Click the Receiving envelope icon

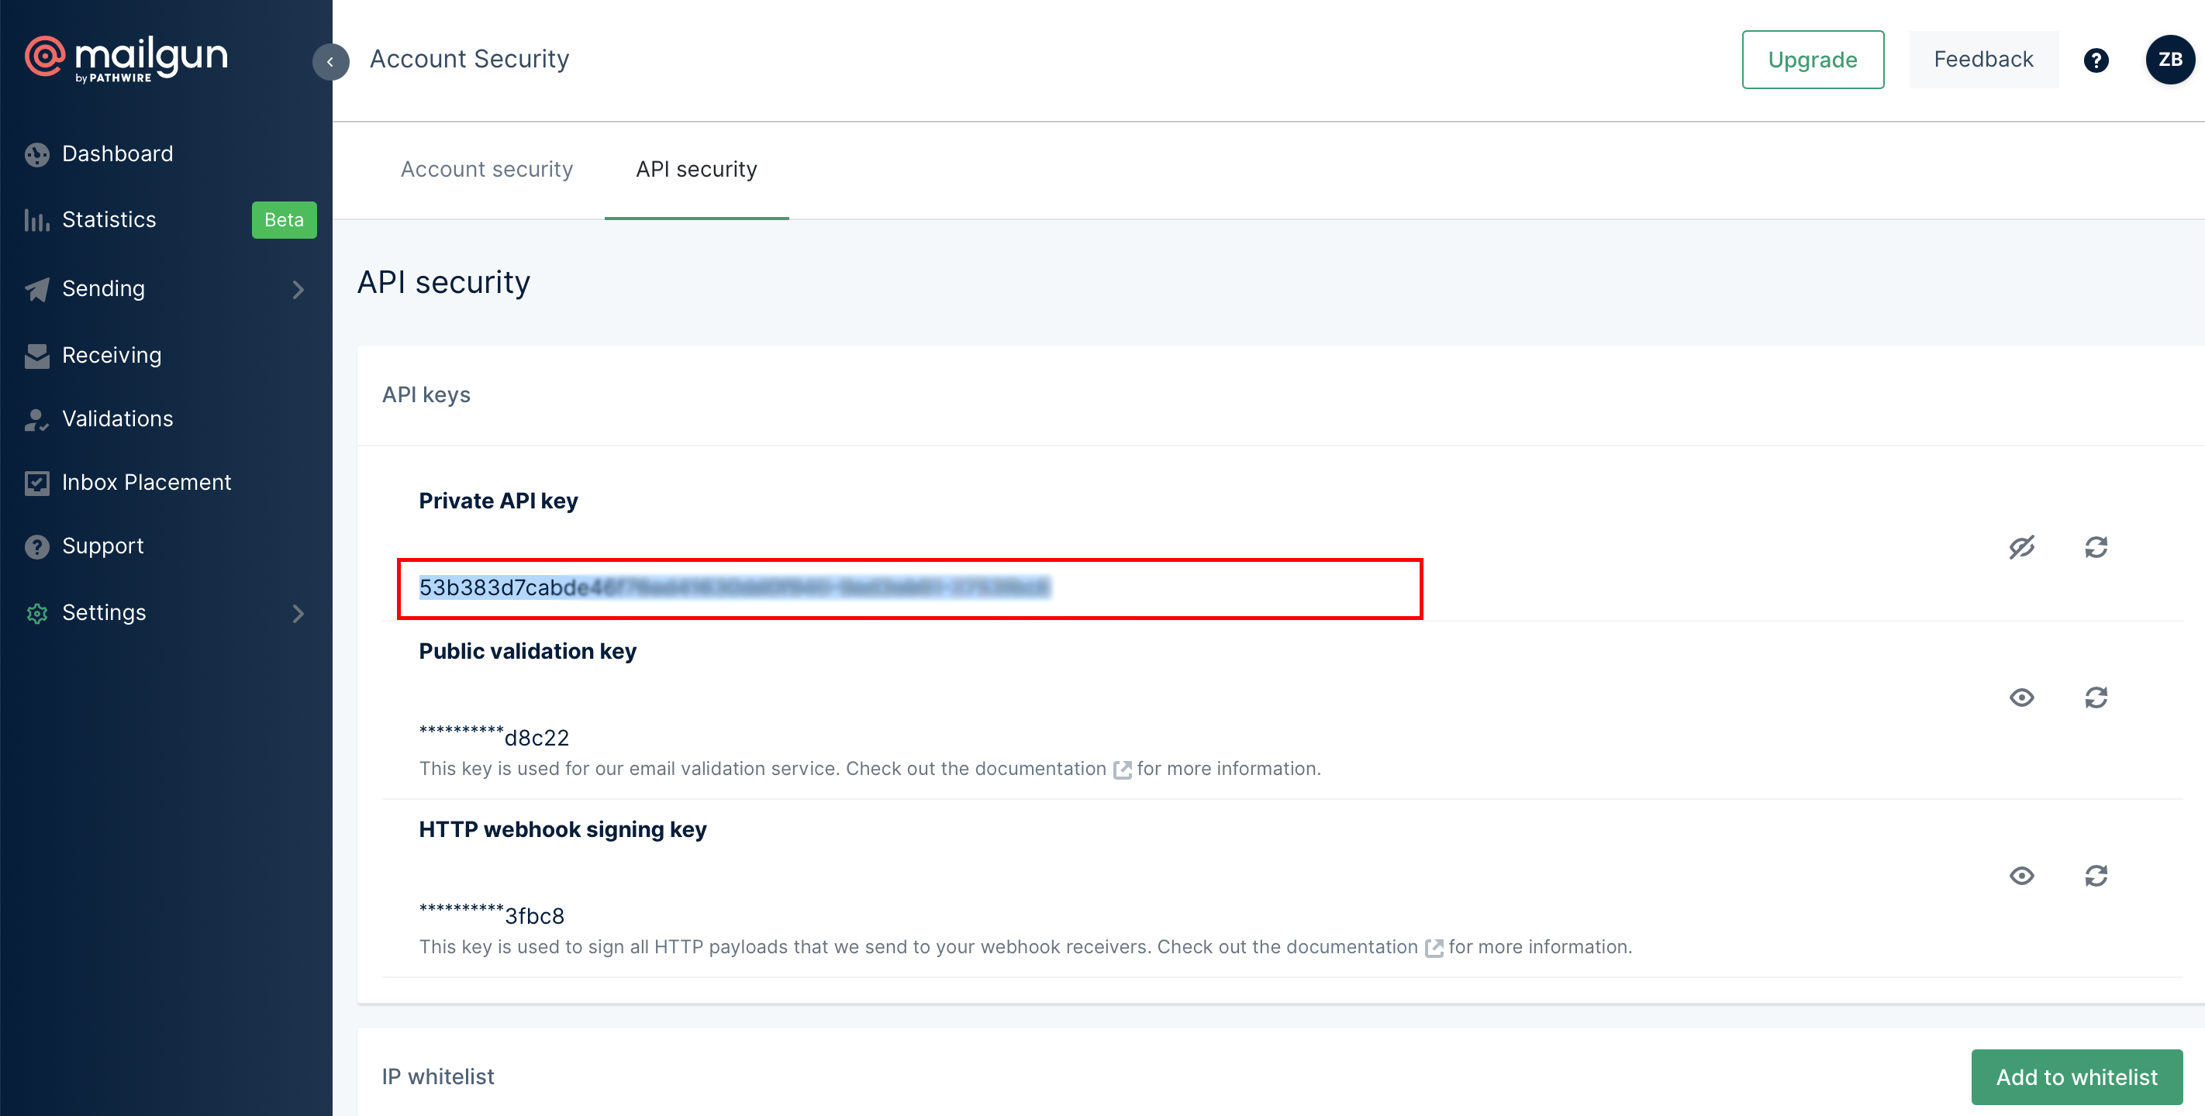coord(36,356)
